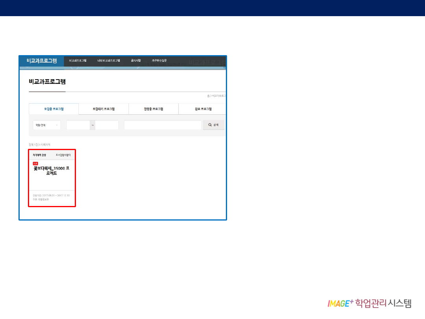Open the 꽃보다혜세_35000 프로젝트 program title
Screen dimensions: 425x319
coord(52,171)
